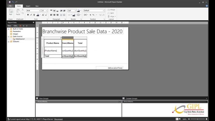
Task: Open the 1 pt border width dropdown
Action: click(75, 10)
